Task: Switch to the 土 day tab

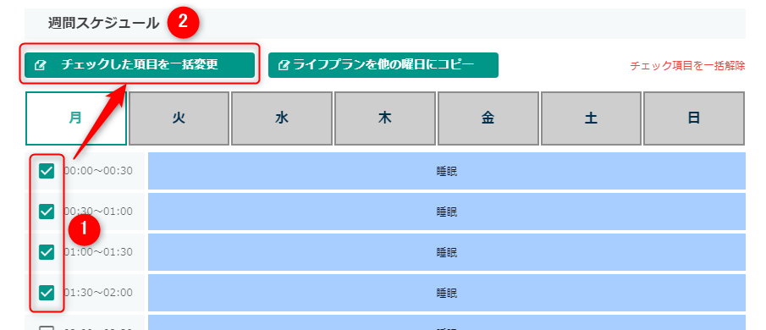Action: [x=591, y=118]
